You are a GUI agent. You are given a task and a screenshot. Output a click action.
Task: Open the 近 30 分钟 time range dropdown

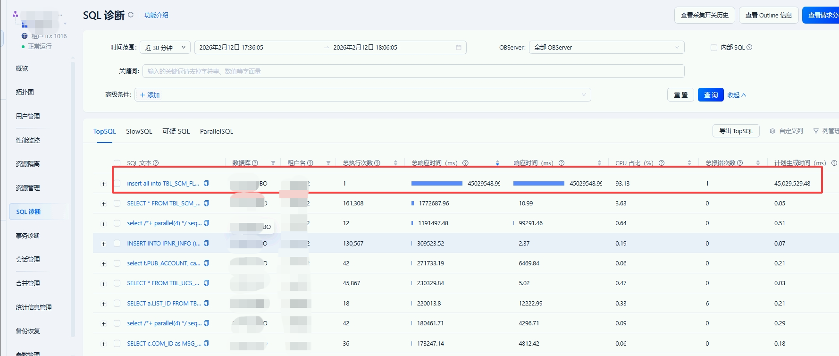165,47
